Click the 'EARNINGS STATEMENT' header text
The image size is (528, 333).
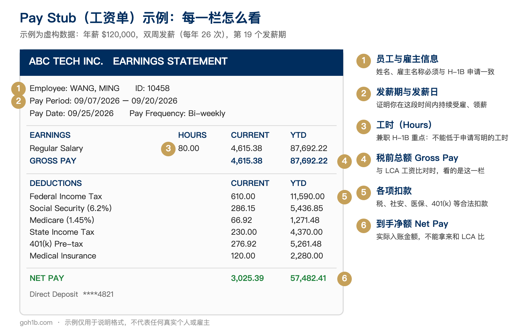click(x=170, y=61)
